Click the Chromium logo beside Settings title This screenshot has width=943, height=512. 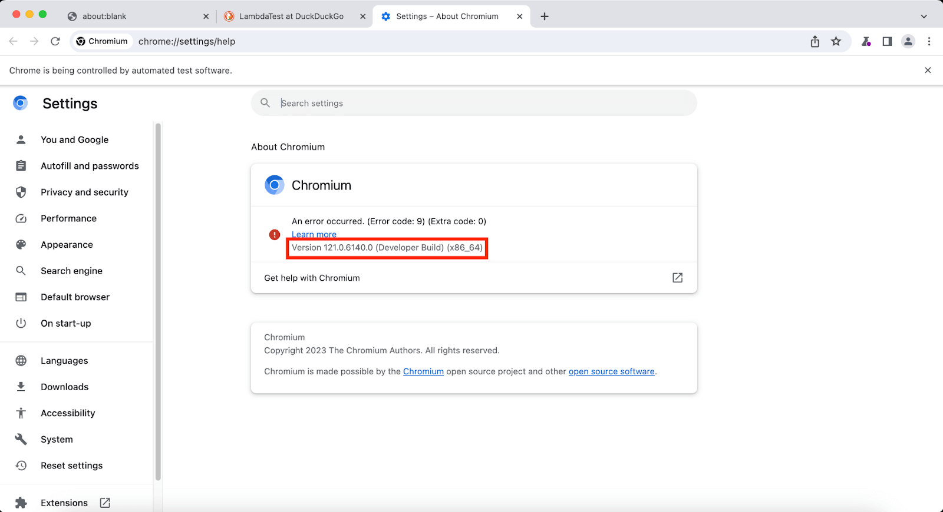tap(21, 104)
